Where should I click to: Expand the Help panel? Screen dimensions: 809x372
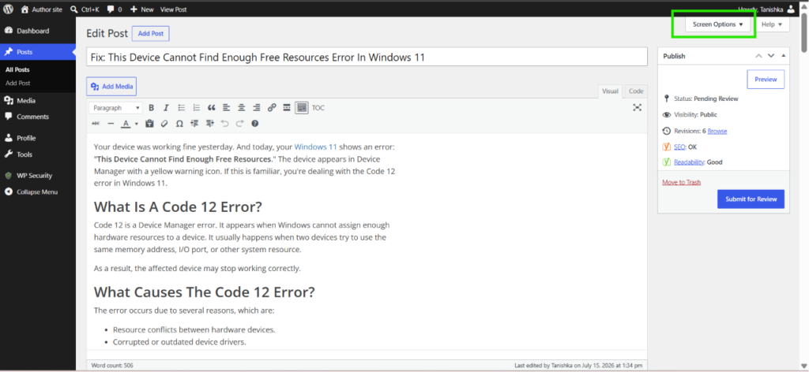(772, 24)
